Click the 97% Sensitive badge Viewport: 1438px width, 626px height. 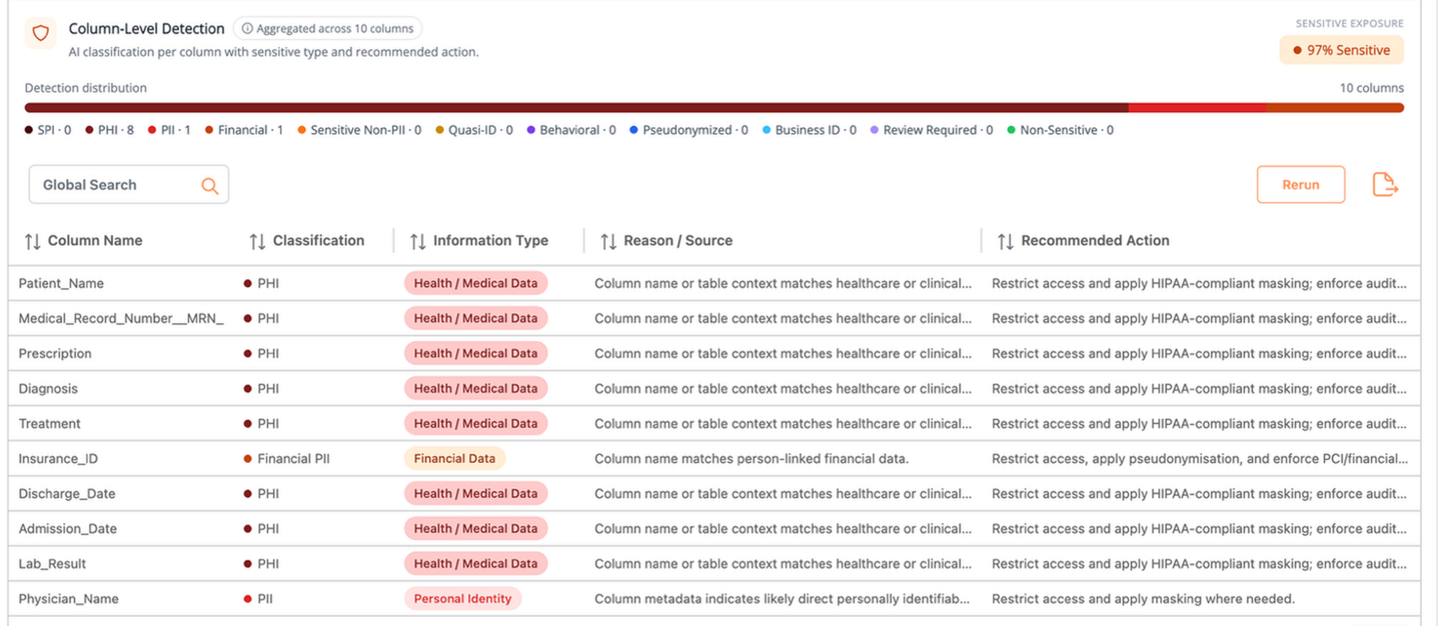tap(1341, 50)
